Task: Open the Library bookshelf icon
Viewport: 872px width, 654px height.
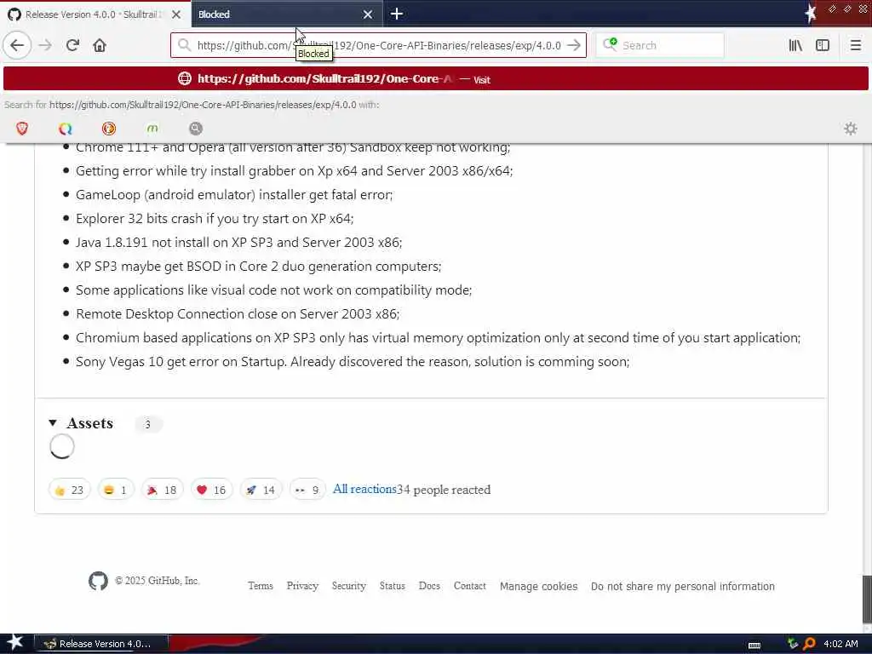Action: coord(795,45)
